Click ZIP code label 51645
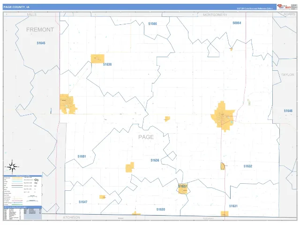The width and height of the screenshot is (300, 225). click(x=41, y=43)
